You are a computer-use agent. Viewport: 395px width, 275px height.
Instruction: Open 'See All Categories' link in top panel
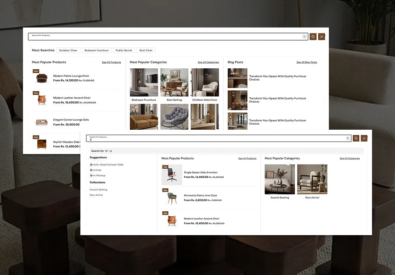click(x=209, y=62)
